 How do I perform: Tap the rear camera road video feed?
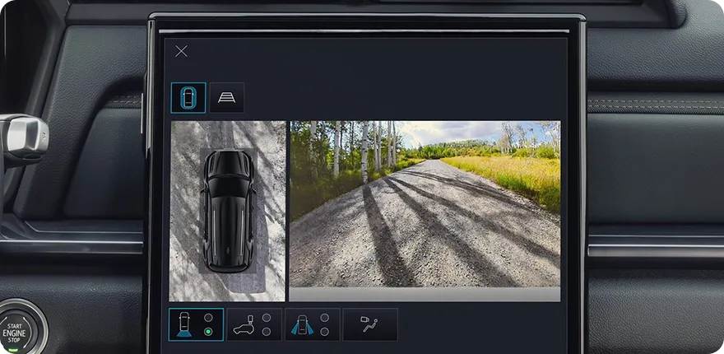tap(425, 212)
